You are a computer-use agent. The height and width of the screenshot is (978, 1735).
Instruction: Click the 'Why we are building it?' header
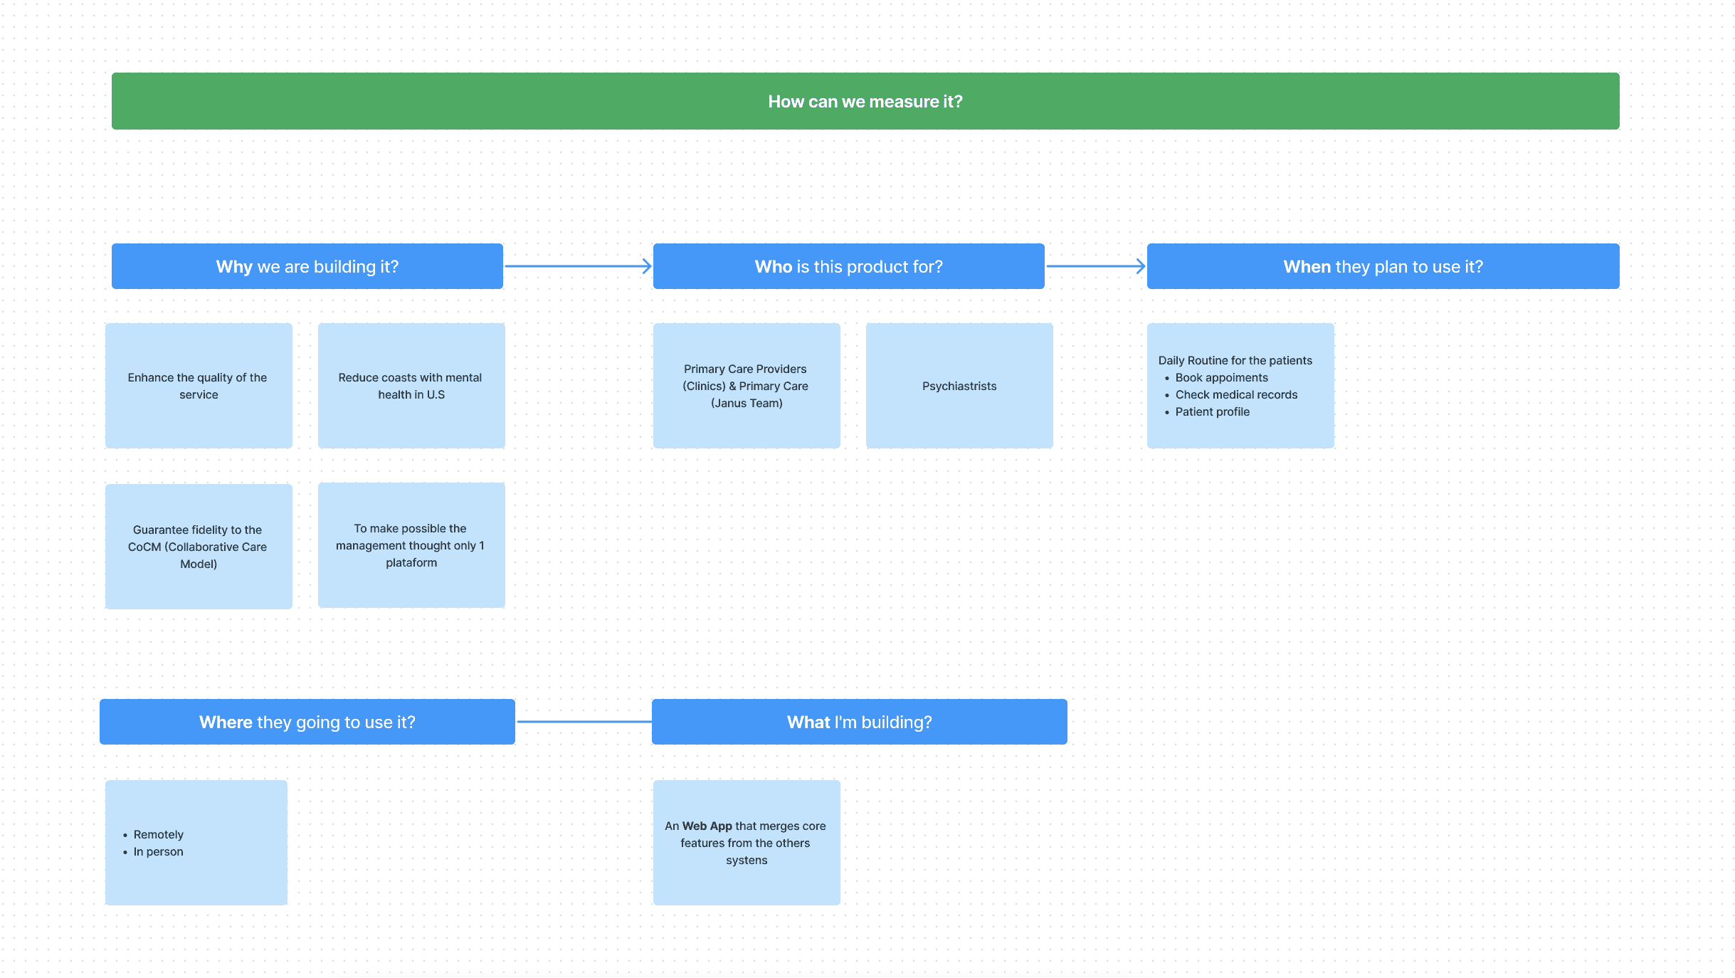[307, 266]
